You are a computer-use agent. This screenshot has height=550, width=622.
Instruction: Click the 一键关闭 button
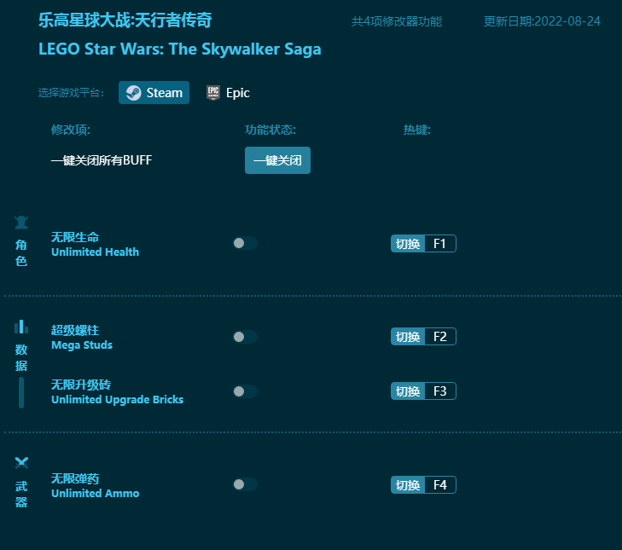pos(277,160)
